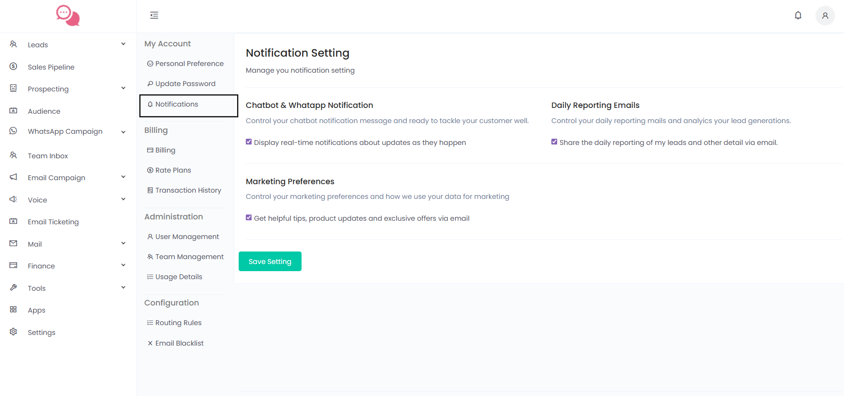
Task: Go to Transaction History page
Action: [188, 190]
